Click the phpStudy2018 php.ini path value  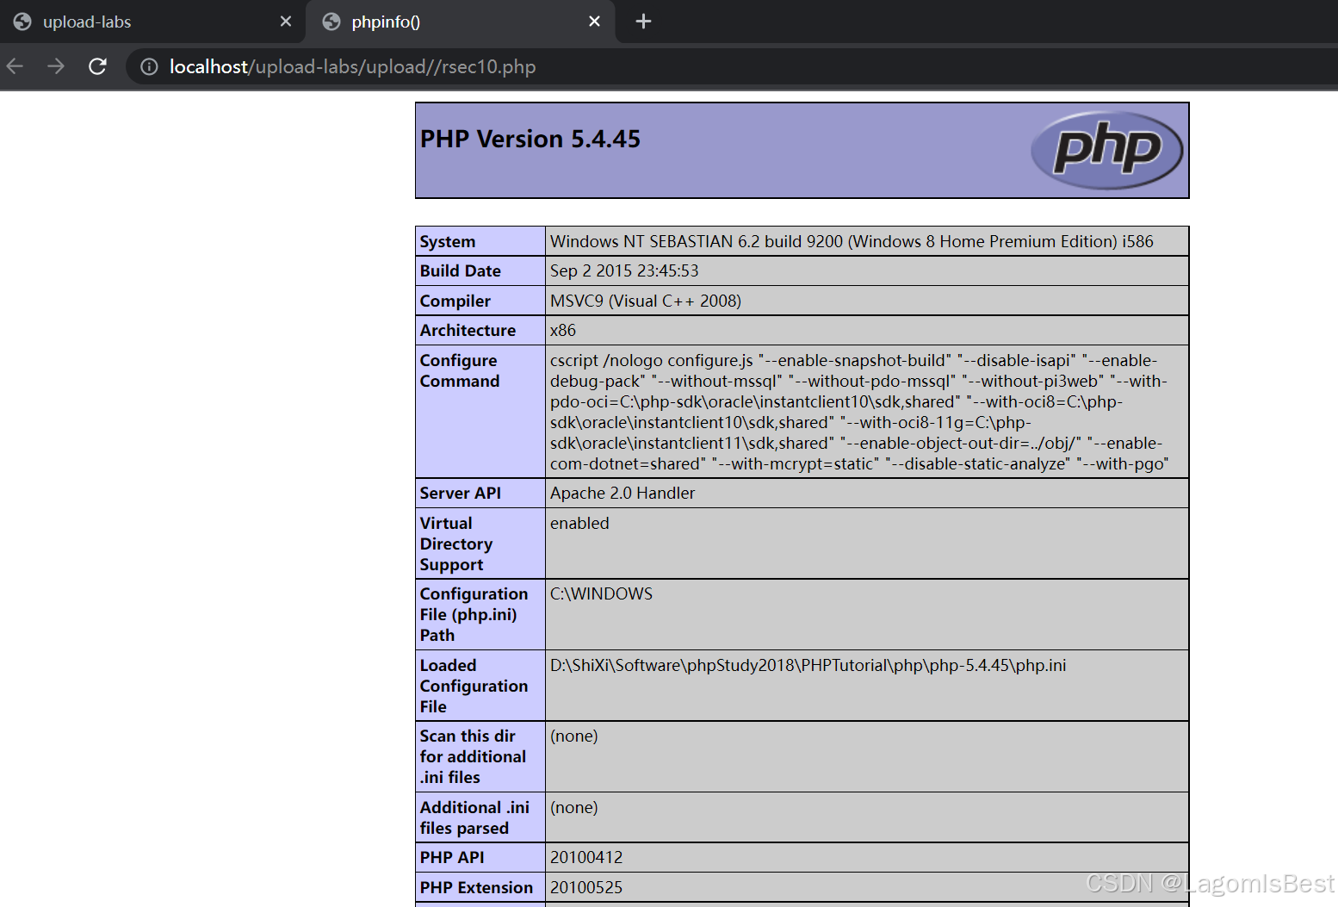coord(808,666)
